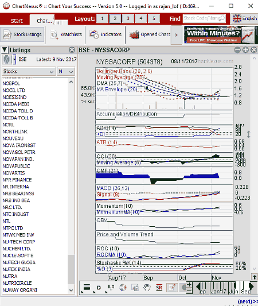Screen dimensions: 258x306
Task: Click the (next) >> link
Action: click(x=248, y=301)
